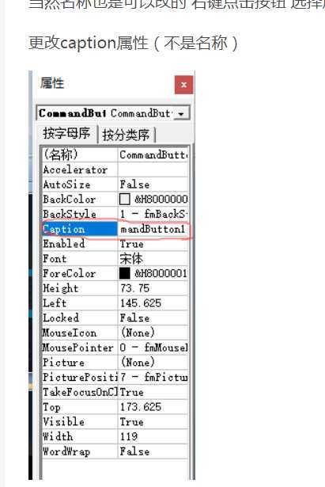
Task: Click the BackColor value &H8000000
Action: tap(161, 199)
